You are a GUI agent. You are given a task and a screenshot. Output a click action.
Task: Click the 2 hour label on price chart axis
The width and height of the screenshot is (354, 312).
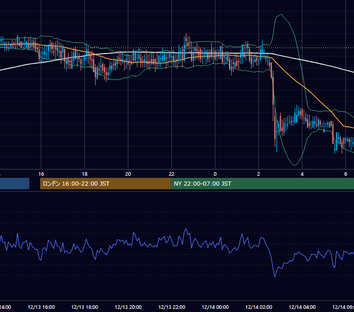[259, 174]
